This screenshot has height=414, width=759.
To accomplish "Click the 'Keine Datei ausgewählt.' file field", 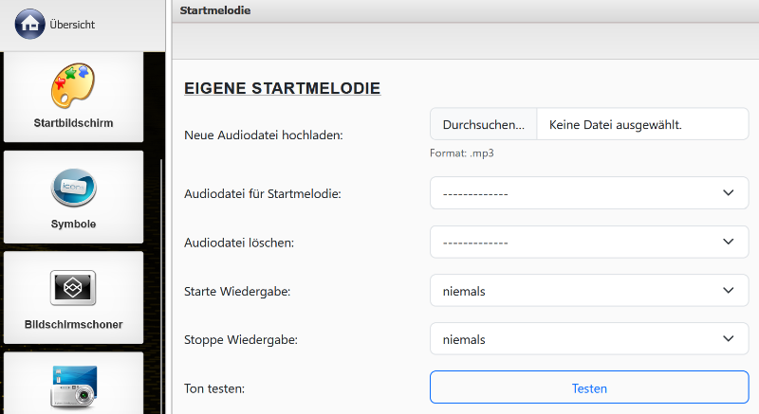I will 642,124.
